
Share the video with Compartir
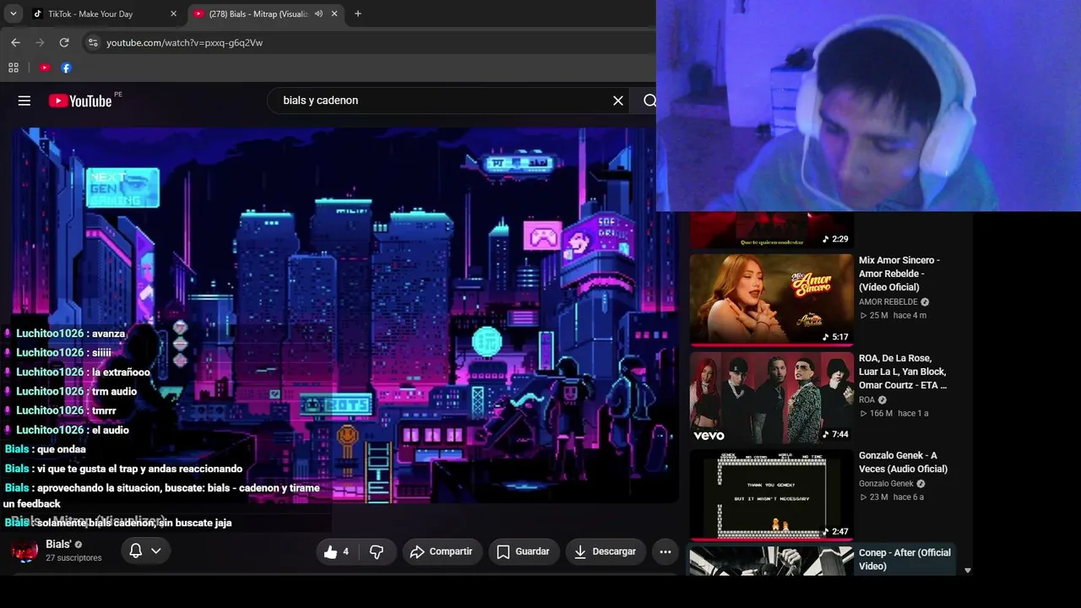tap(441, 551)
